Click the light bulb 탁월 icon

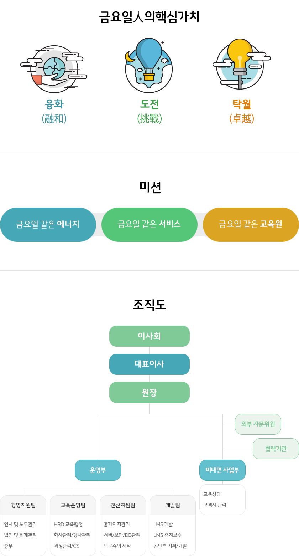[x=240, y=65]
